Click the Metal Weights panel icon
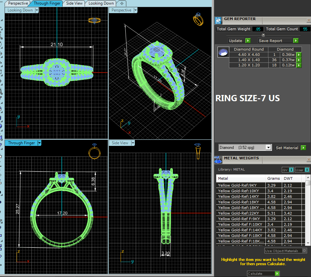 point(218,160)
